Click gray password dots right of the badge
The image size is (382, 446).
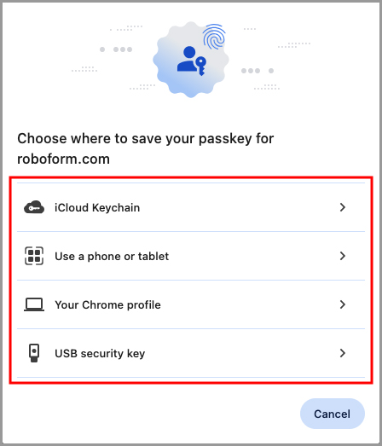click(x=258, y=71)
